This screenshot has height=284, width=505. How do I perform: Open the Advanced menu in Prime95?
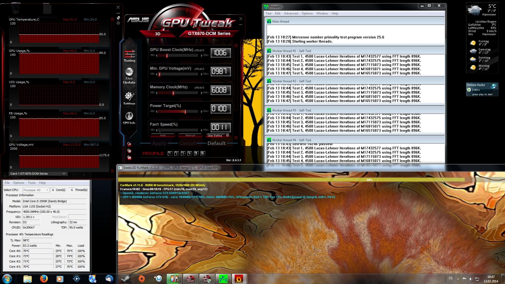point(291,13)
